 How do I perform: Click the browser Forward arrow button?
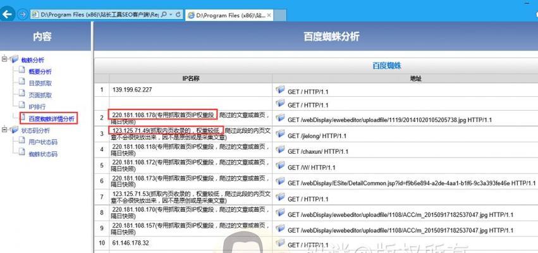pos(22,15)
